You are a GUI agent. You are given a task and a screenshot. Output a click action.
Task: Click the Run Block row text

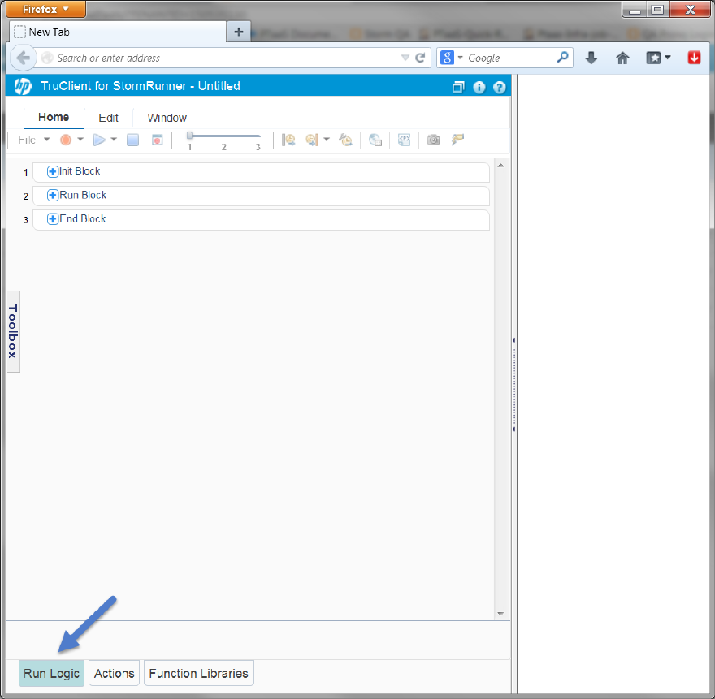point(83,195)
